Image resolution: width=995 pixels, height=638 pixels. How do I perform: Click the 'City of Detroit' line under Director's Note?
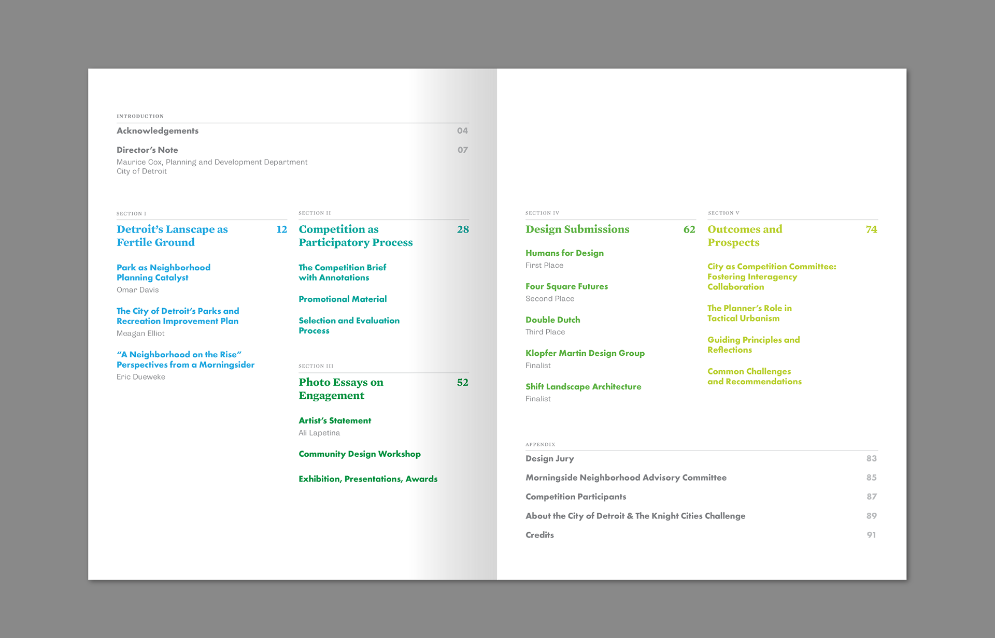(x=141, y=171)
